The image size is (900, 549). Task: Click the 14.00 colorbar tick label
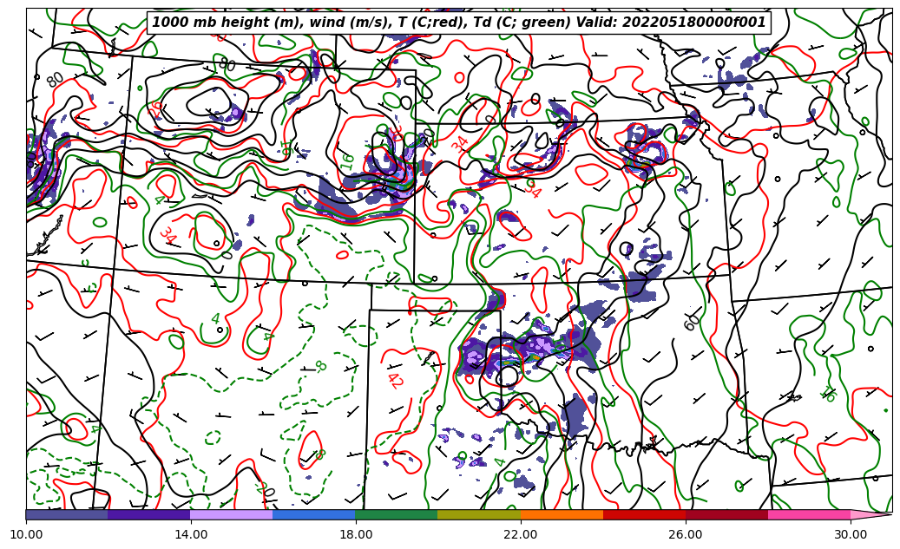[x=191, y=535]
